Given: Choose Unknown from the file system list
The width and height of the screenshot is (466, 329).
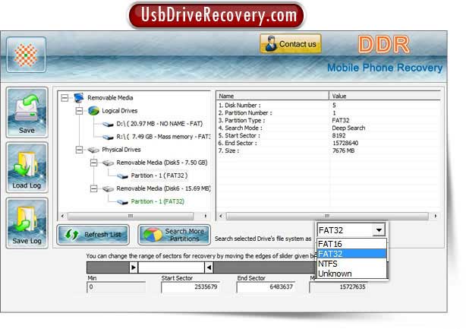Looking at the screenshot, I should (x=335, y=274).
